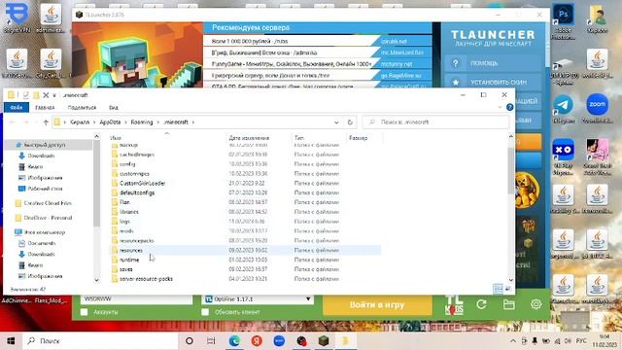Open the Поделиться ribbon tab
The image size is (622, 350).
coord(82,108)
